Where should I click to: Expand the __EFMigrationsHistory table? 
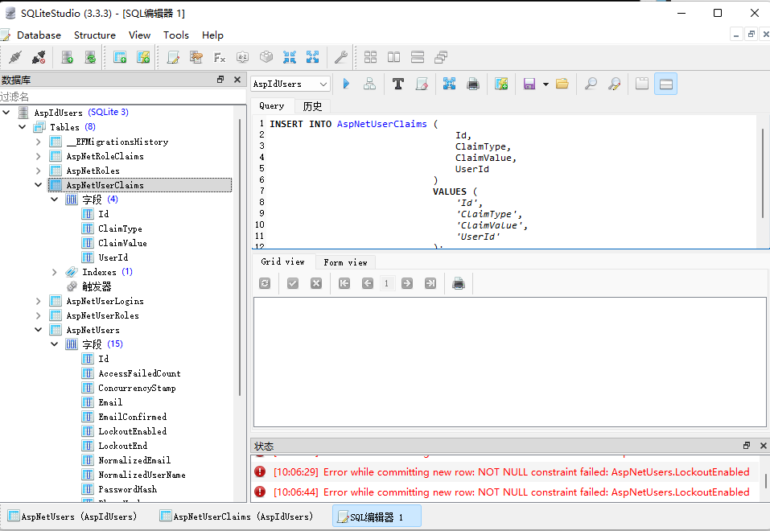tap(39, 142)
